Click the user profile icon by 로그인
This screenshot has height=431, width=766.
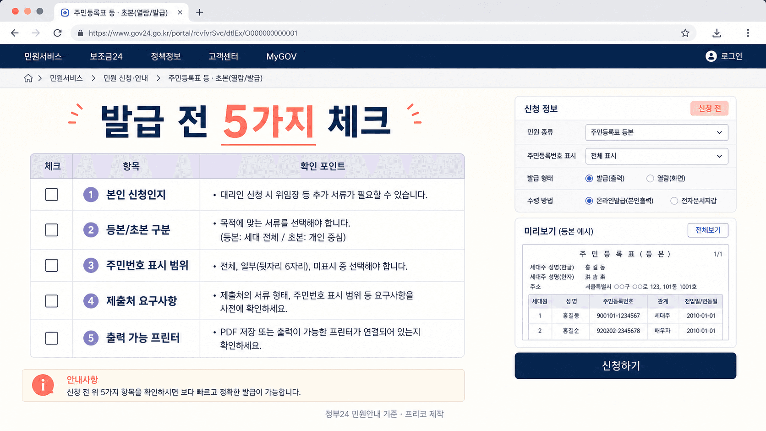711,56
